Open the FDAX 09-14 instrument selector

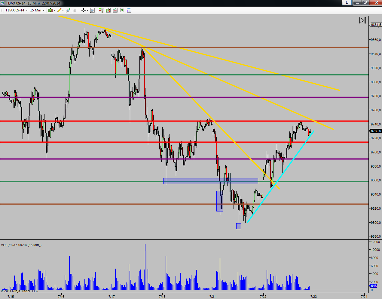(x=15, y=10)
